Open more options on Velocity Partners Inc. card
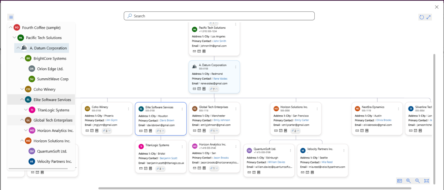This screenshot has width=444, height=190. coord(344,151)
